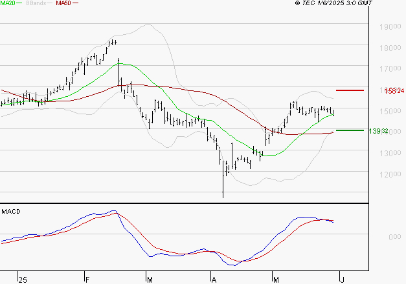406x284 pixels.
Task: Click the red MA60 legend line swatch
Action: pyautogui.click(x=76, y=4)
